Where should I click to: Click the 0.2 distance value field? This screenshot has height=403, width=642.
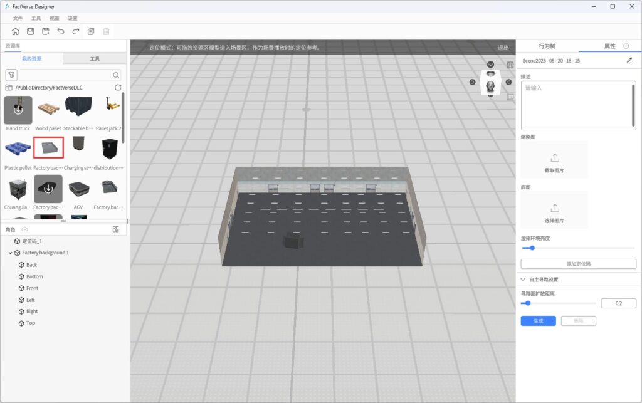click(x=619, y=303)
